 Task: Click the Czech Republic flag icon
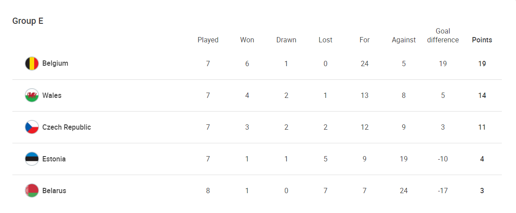[32, 127]
